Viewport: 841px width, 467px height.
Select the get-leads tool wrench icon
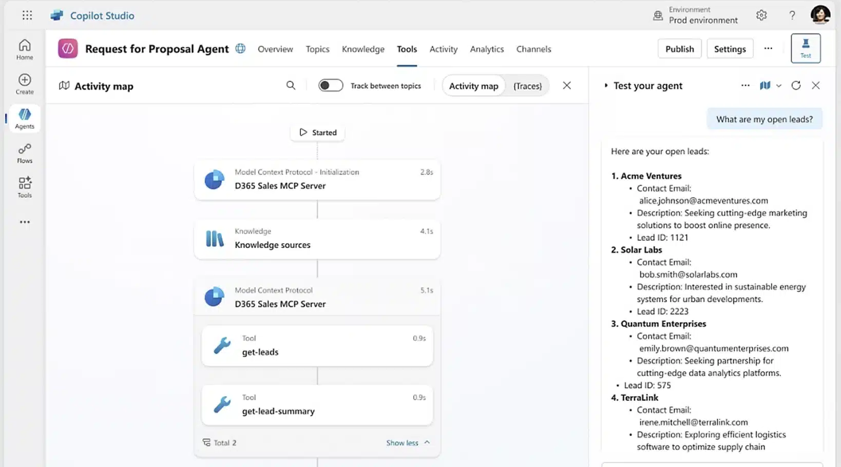coord(222,345)
